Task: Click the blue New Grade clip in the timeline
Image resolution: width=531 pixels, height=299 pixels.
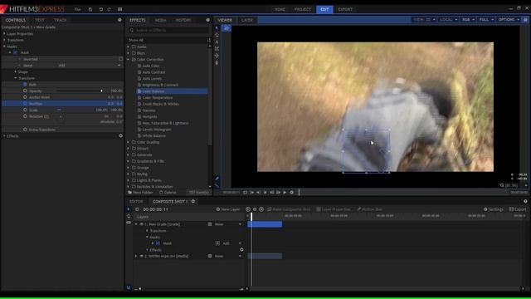Action: click(x=265, y=224)
